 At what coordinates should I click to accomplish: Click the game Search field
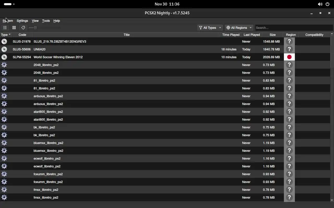tap(294, 28)
